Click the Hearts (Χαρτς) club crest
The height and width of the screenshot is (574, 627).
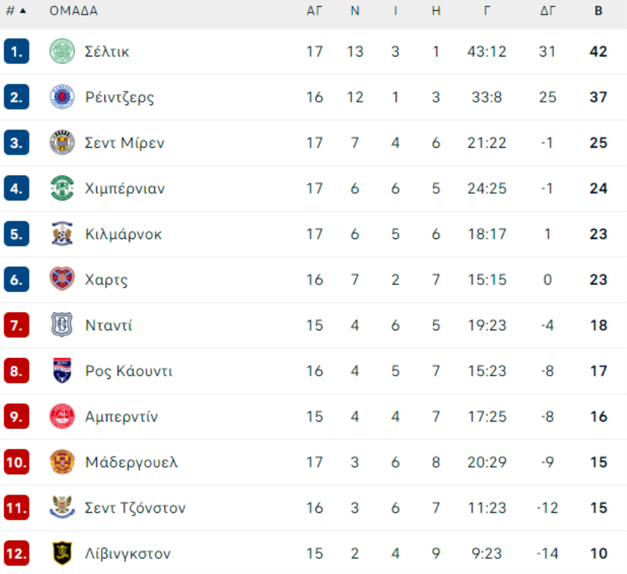click(x=62, y=279)
